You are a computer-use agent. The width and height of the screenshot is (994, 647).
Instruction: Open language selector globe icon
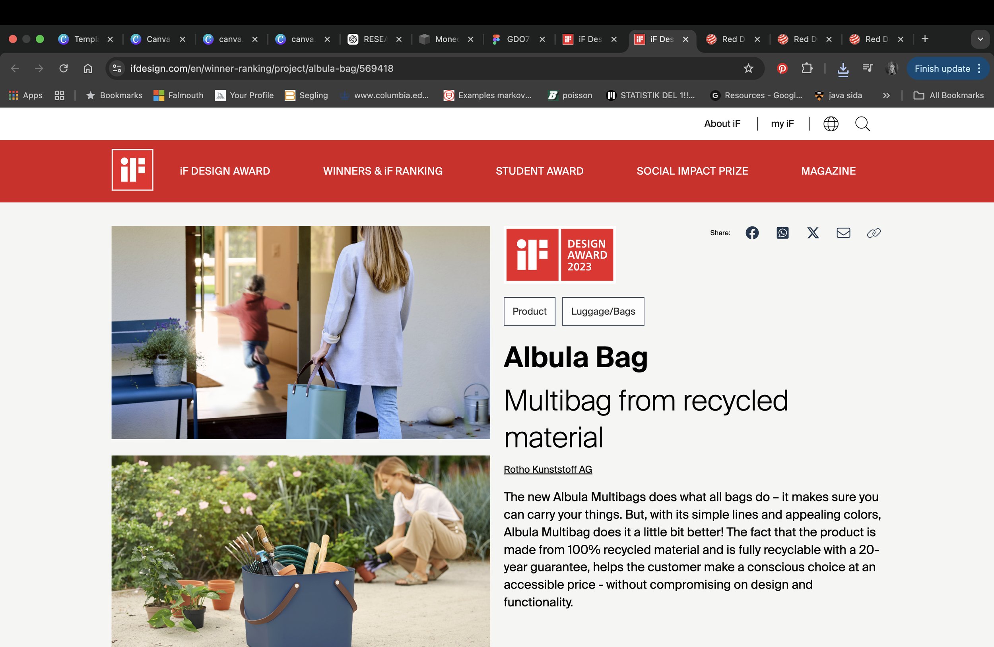tap(830, 124)
